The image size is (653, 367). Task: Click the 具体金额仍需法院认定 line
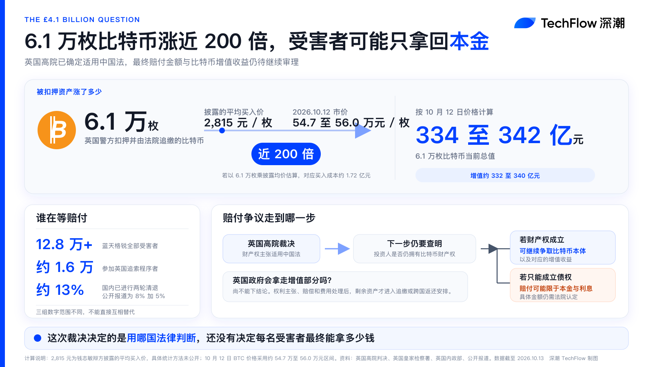tap(549, 297)
